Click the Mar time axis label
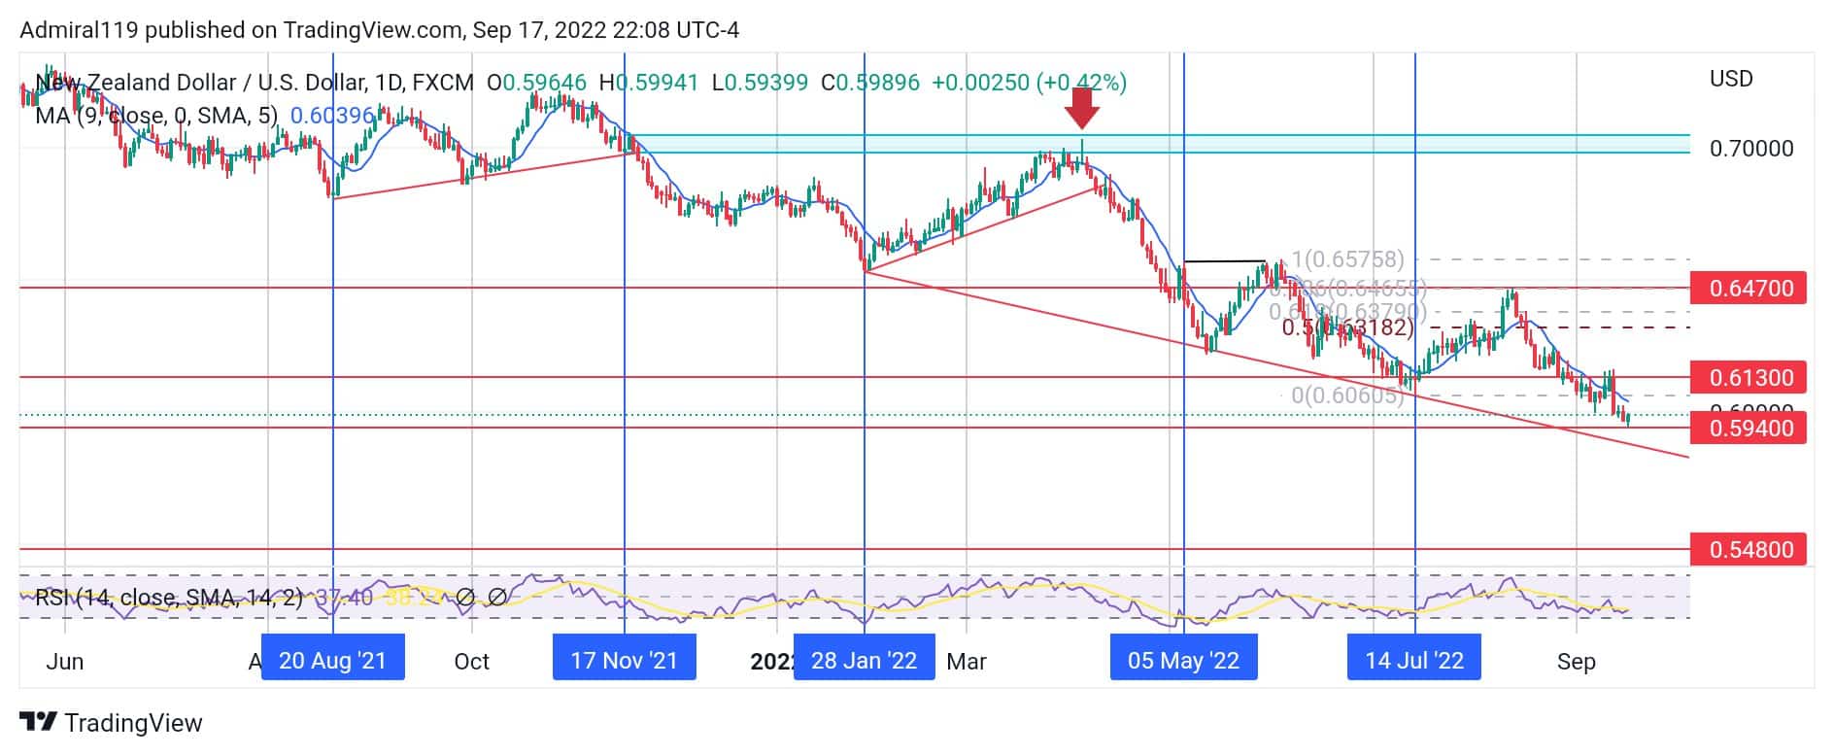 click(x=967, y=662)
